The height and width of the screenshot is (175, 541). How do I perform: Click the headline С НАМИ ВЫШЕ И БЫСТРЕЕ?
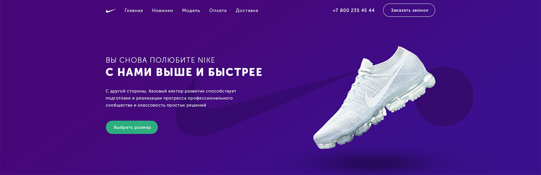click(184, 72)
